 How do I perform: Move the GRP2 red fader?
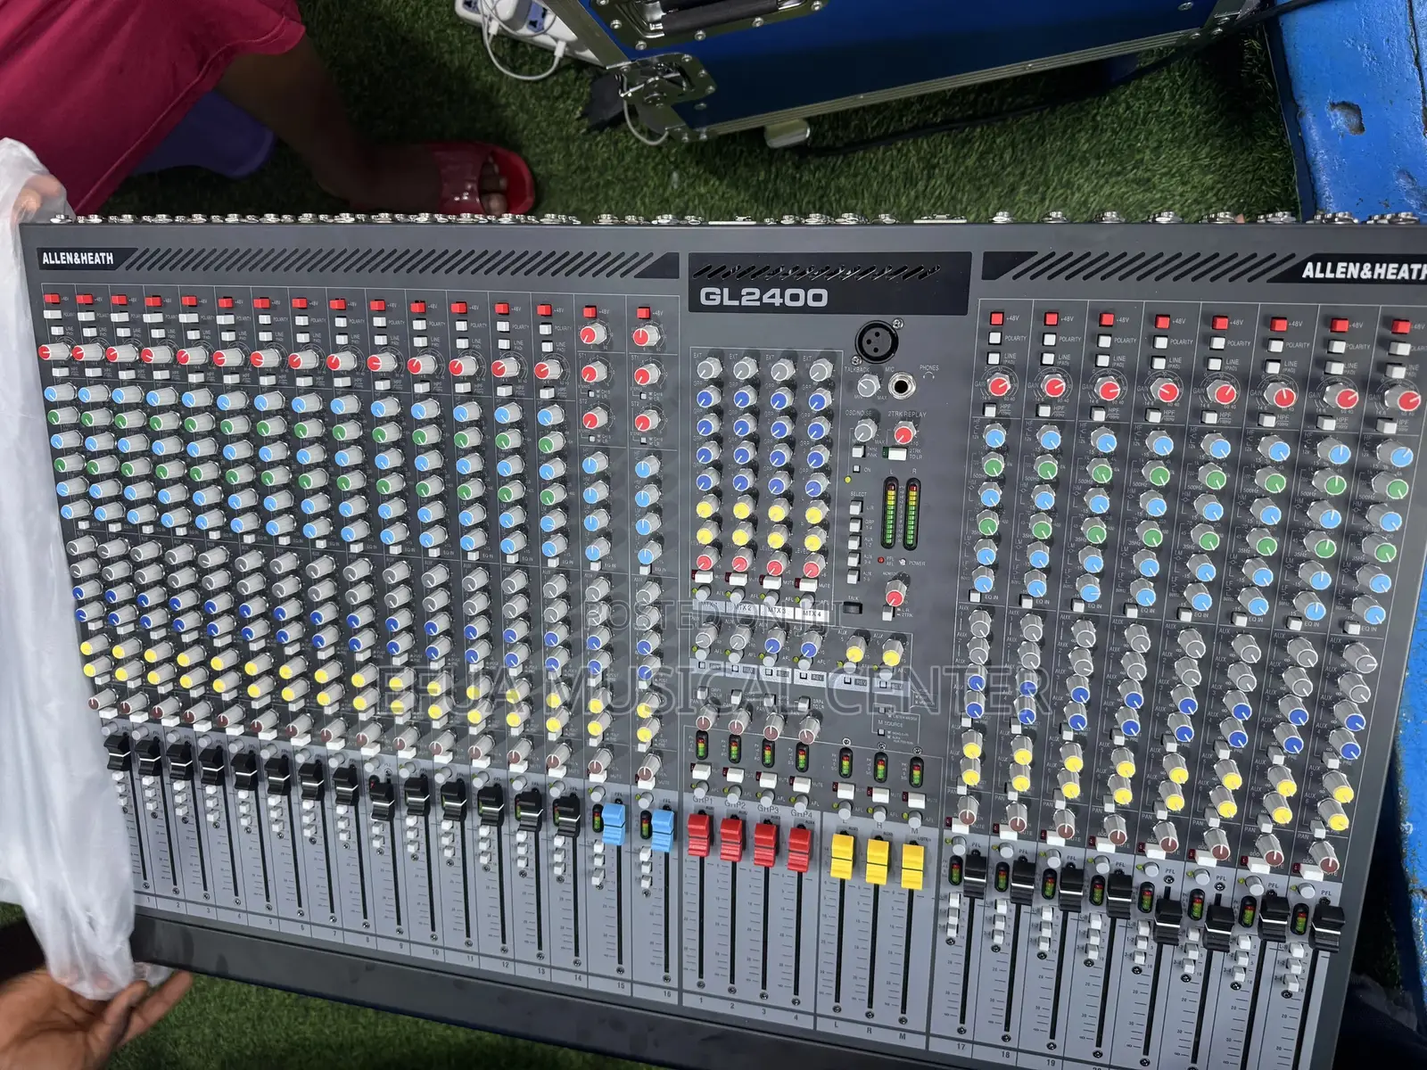tap(731, 839)
